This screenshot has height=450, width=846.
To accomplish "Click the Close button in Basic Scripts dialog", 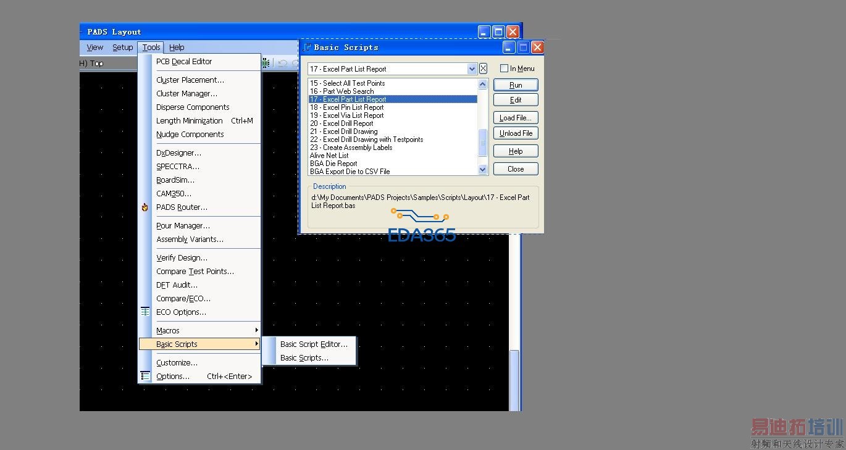I will 516,169.
